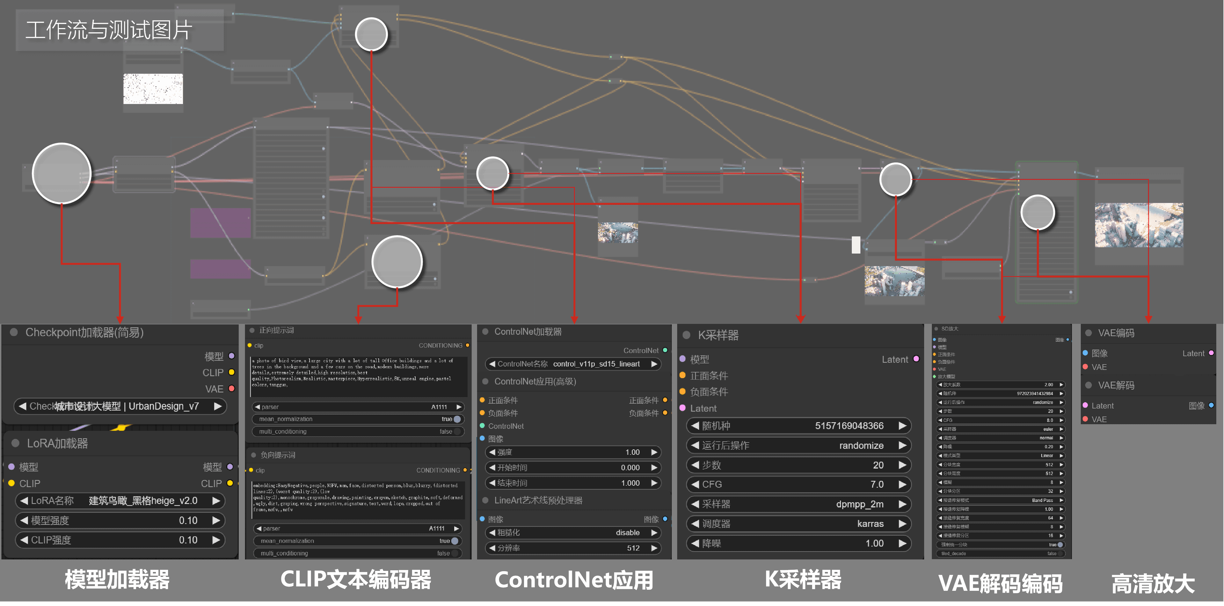Click the pink Latent output socket of K采样器
Image resolution: width=1224 pixels, height=606 pixels.
click(916, 359)
